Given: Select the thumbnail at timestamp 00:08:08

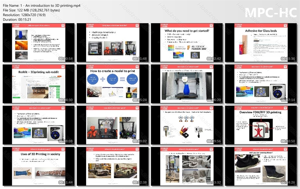Looking at the screenshot, I should (38, 125).
